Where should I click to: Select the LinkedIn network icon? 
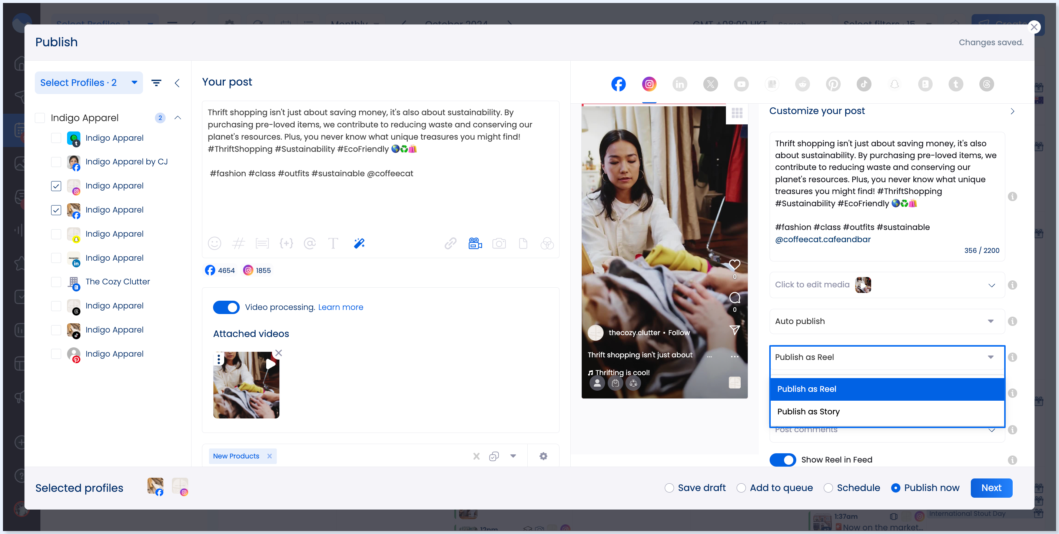[680, 84]
